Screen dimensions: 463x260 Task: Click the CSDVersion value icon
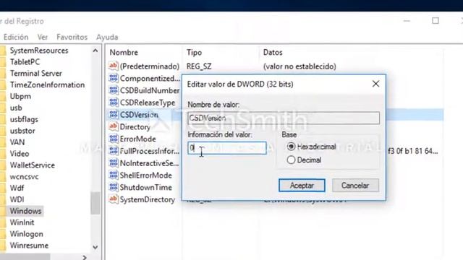[x=114, y=114]
